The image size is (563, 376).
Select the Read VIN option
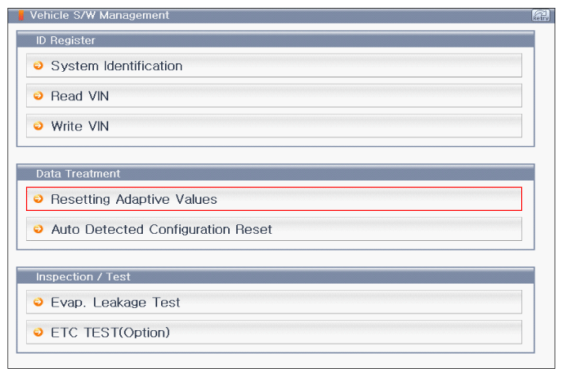point(80,96)
